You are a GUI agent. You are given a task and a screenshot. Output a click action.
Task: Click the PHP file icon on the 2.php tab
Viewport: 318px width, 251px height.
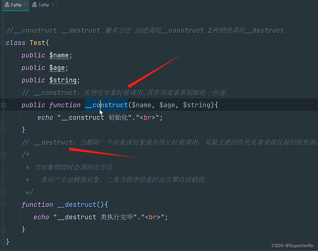[6, 5]
